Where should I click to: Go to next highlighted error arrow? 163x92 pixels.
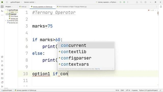(157, 10)
